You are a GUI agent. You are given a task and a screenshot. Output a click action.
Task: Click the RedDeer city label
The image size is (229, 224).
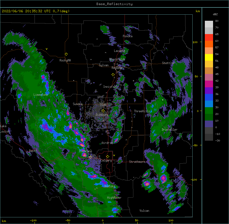click(117, 68)
